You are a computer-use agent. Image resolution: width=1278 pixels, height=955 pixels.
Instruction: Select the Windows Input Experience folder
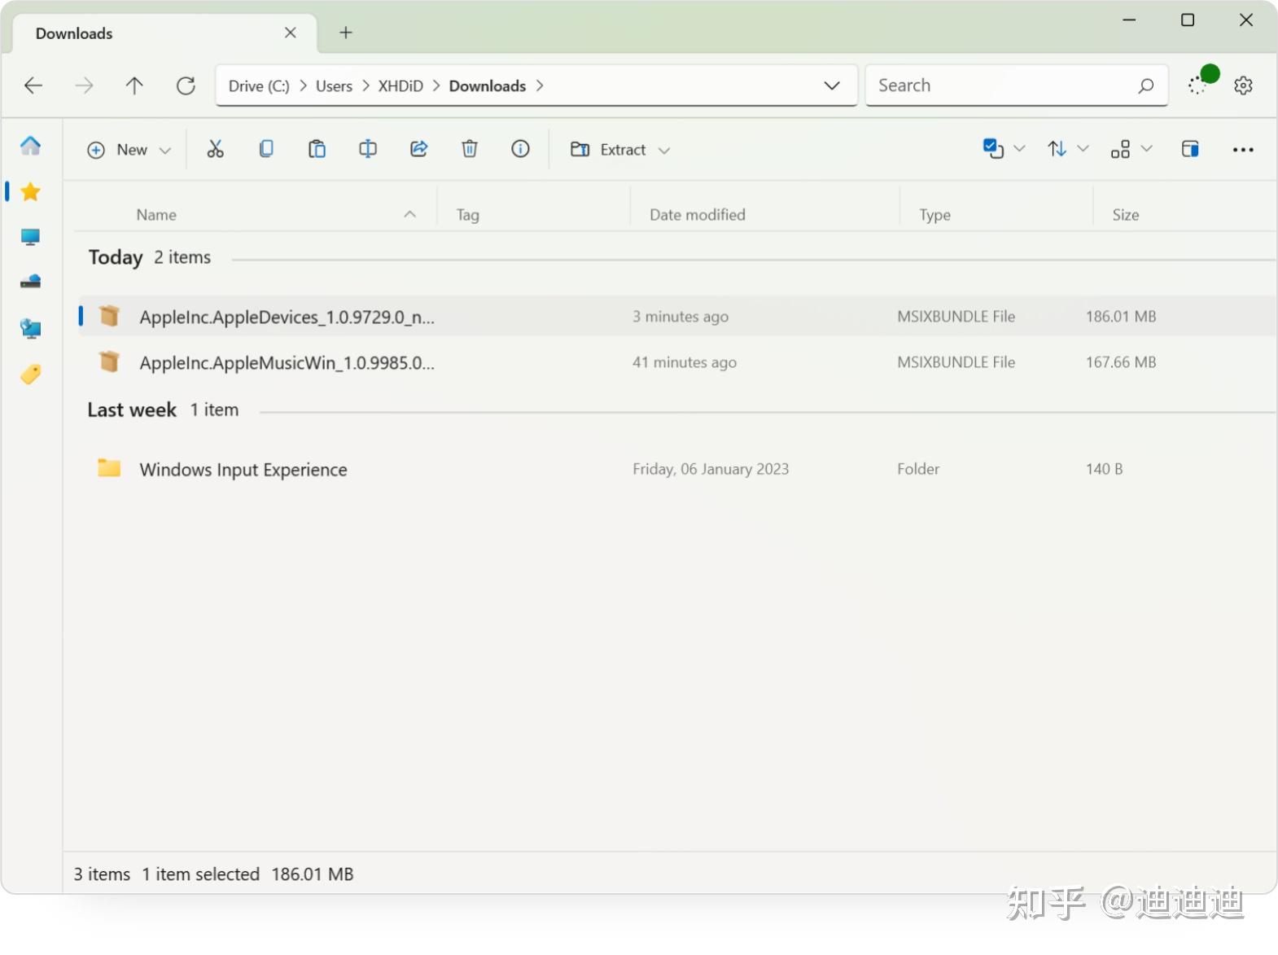(677, 469)
